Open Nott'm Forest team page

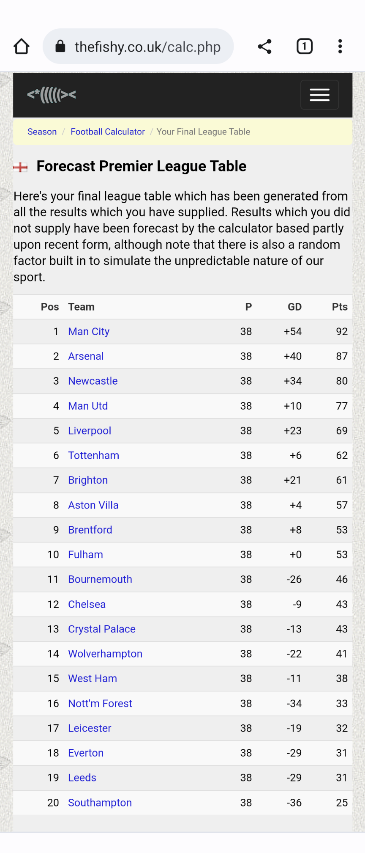[x=100, y=704]
